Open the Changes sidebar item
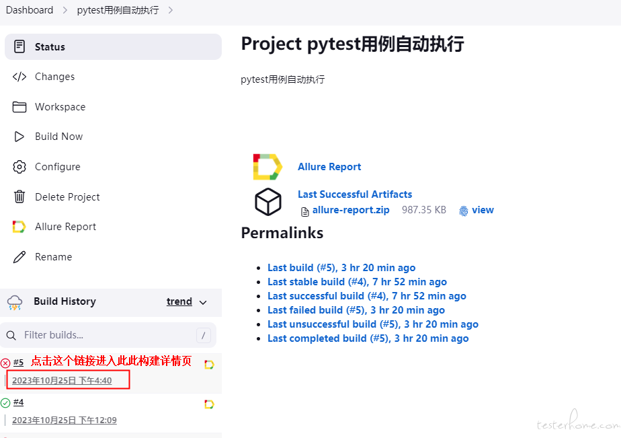Image resolution: width=621 pixels, height=438 pixels. tap(114, 77)
